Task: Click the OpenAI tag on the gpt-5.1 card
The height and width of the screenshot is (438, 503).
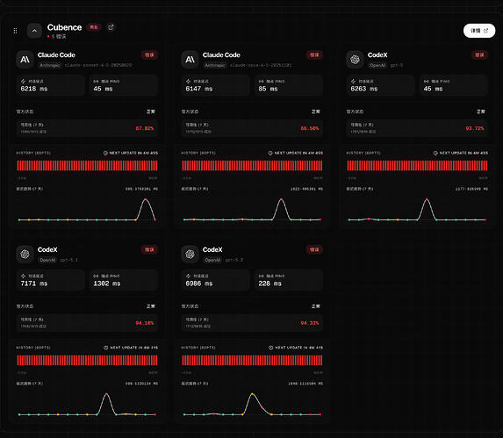Action: click(47, 260)
